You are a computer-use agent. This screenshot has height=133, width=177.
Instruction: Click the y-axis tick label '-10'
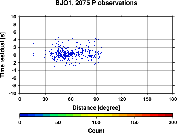click(12, 93)
